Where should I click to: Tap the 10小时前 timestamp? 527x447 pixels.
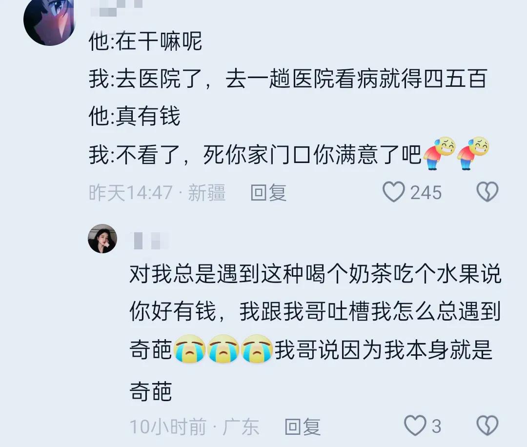tap(168, 427)
